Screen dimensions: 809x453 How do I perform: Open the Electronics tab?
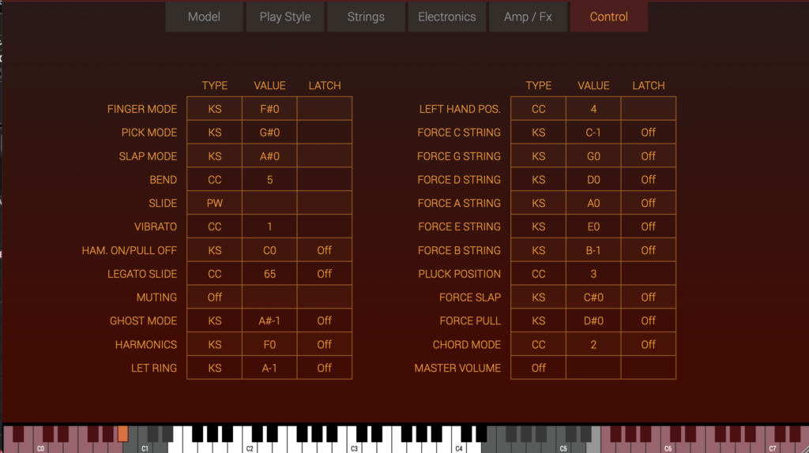446,17
